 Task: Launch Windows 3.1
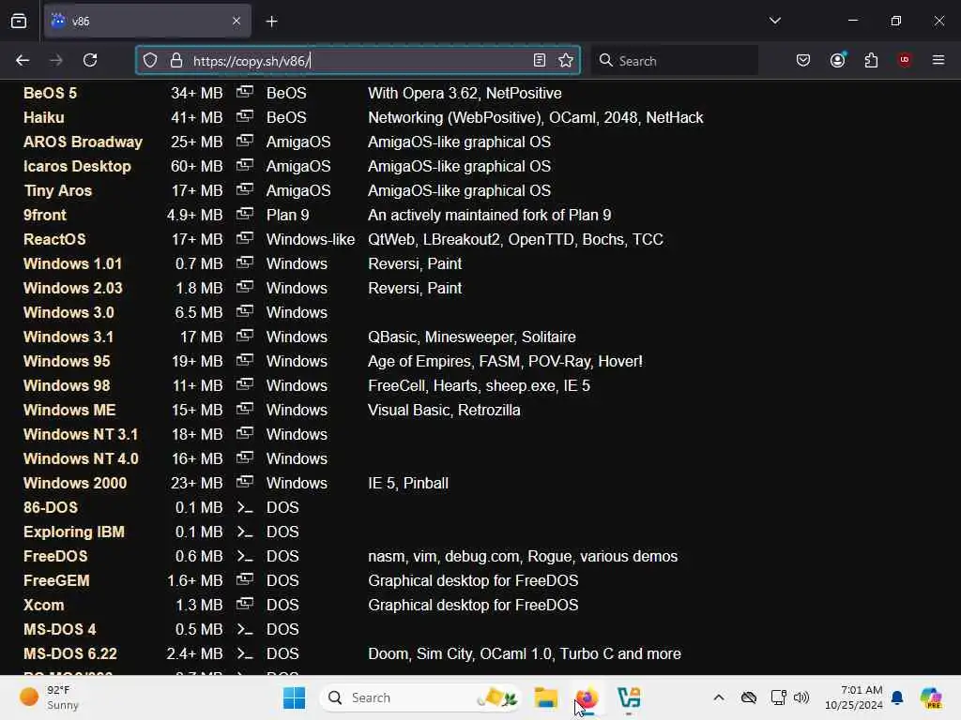coord(68,337)
